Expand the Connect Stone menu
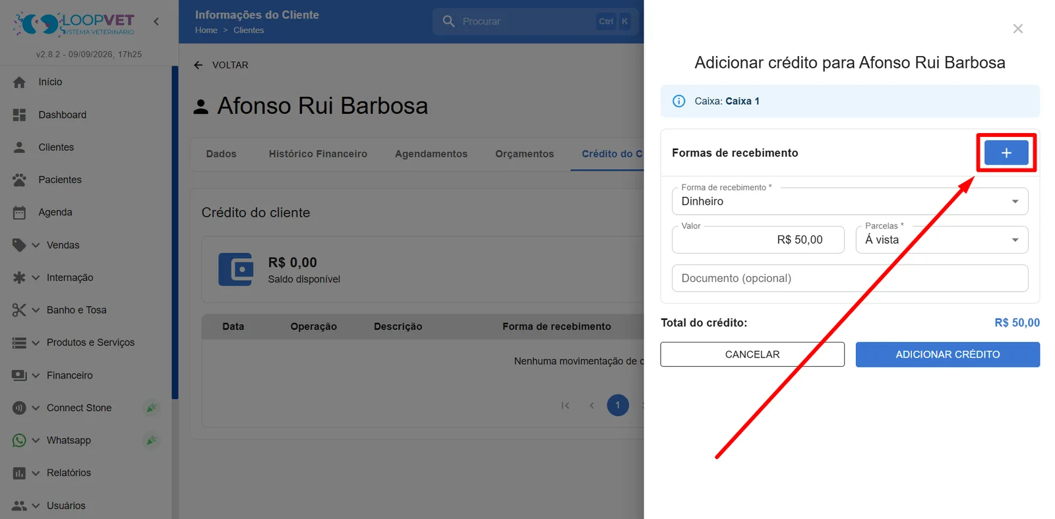The width and height of the screenshot is (1055, 519). pos(36,408)
